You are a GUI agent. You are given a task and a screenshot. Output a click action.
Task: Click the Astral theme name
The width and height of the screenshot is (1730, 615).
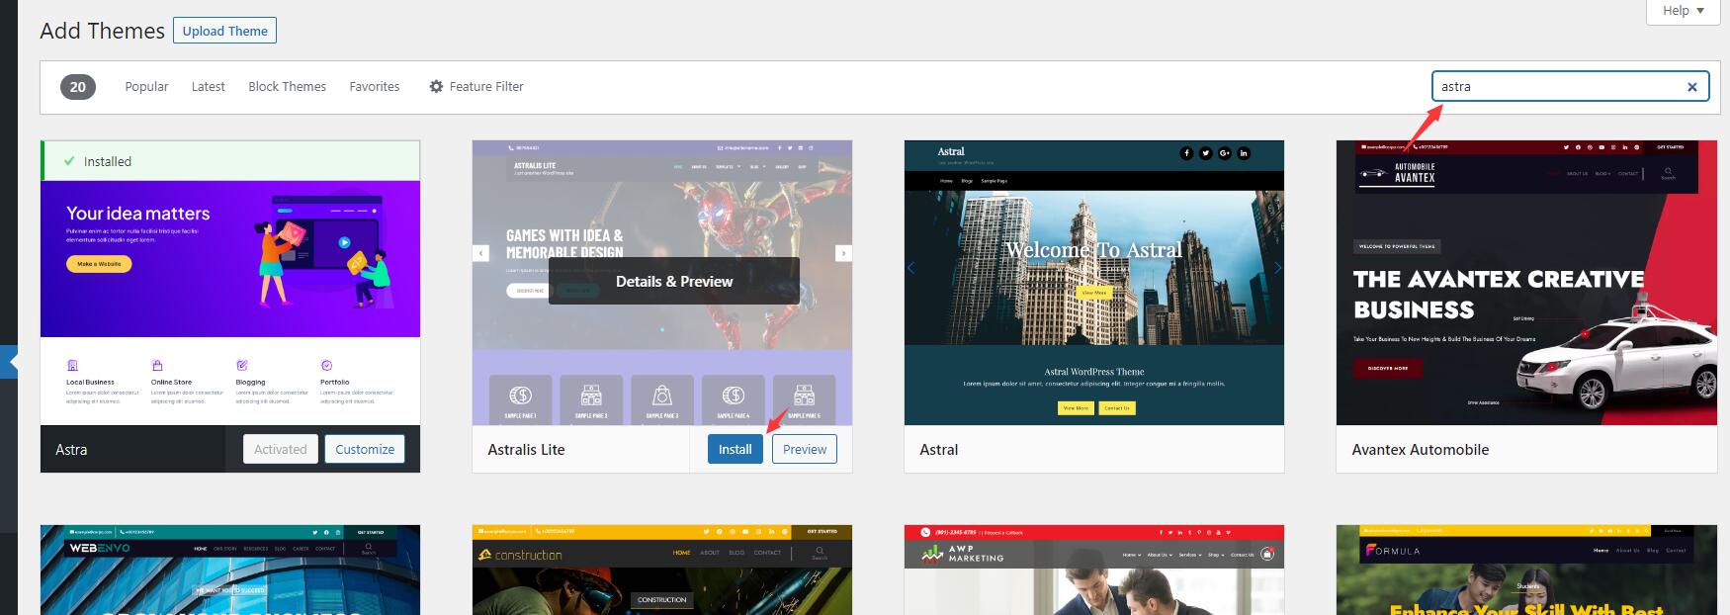click(938, 449)
